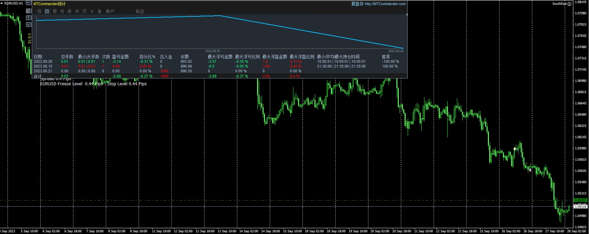Select the 季 quarterly tab

coord(70,11)
